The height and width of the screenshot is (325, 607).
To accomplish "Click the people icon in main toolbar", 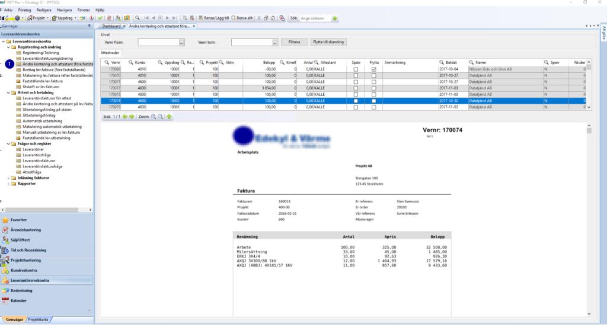I will 118,18.
